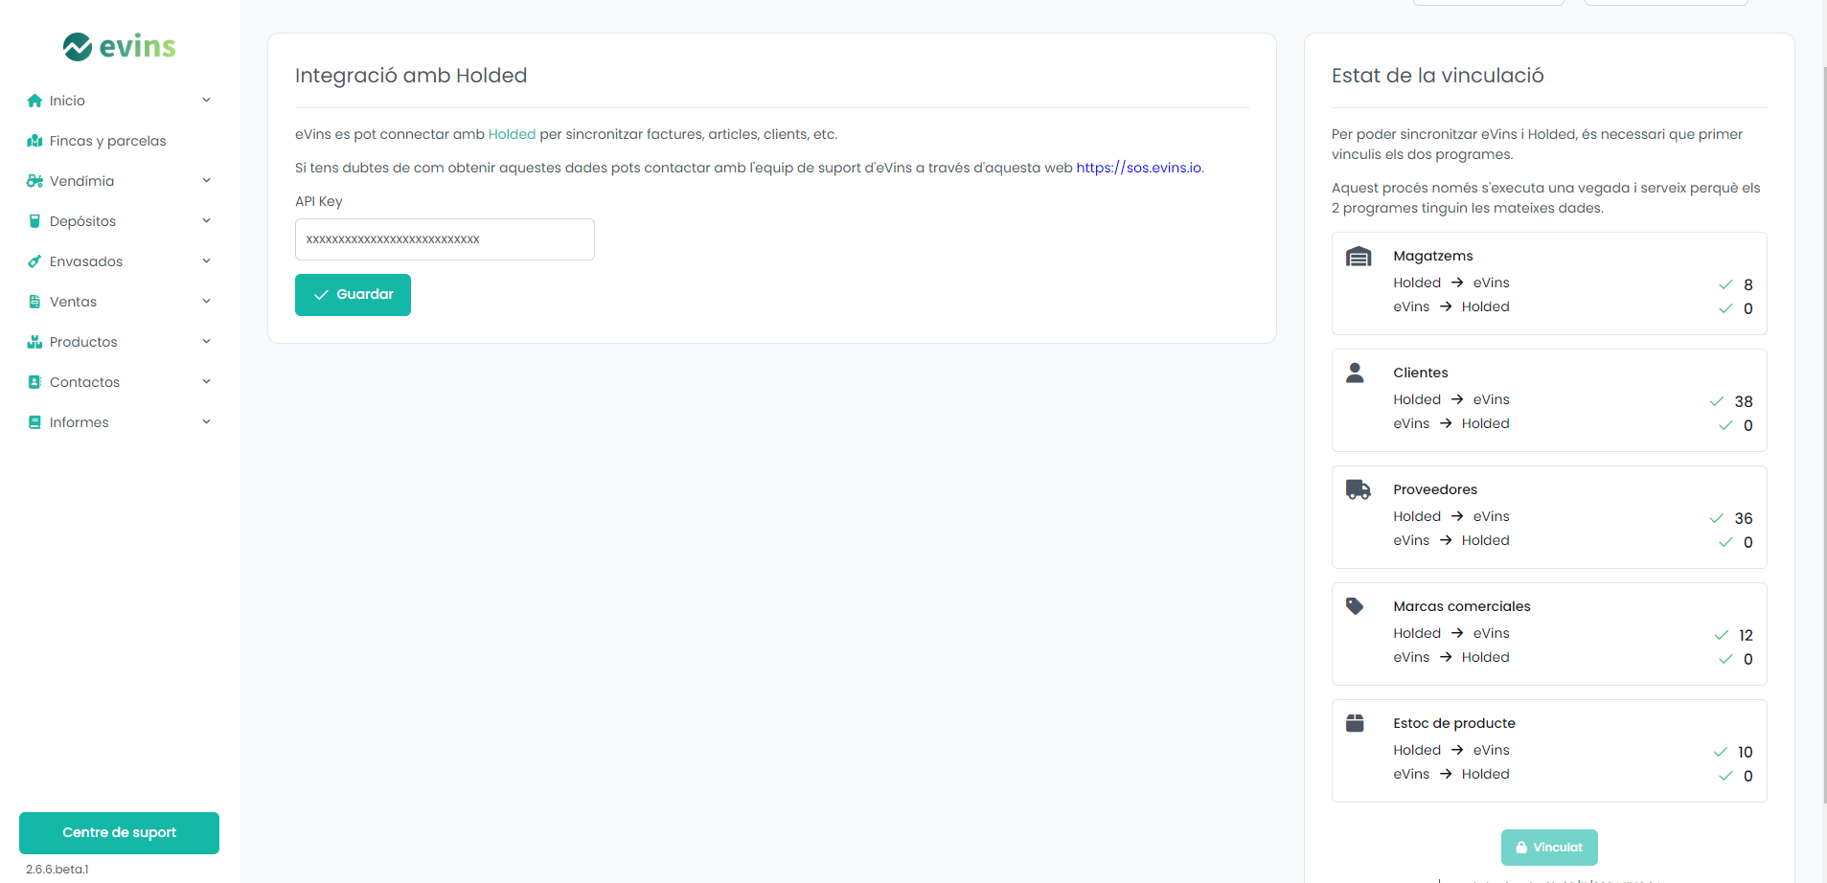Click the green check beside Marcas comerciales count 12
This screenshot has width=1827, height=883.
click(x=1721, y=635)
